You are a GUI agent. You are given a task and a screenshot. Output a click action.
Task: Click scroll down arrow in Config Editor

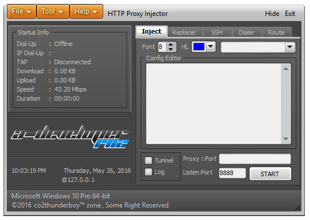coord(285,139)
